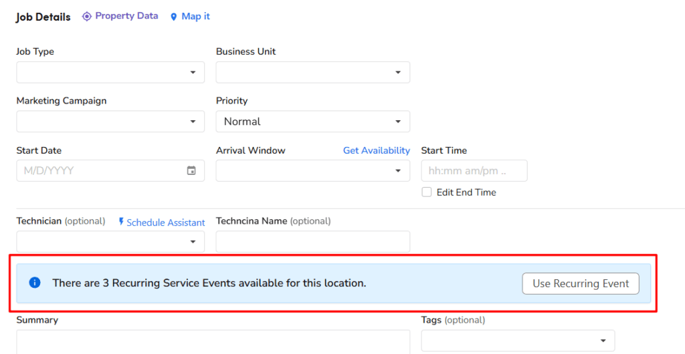This screenshot has height=354, width=685.
Task: Click the Property Data target icon
Action: tap(86, 17)
